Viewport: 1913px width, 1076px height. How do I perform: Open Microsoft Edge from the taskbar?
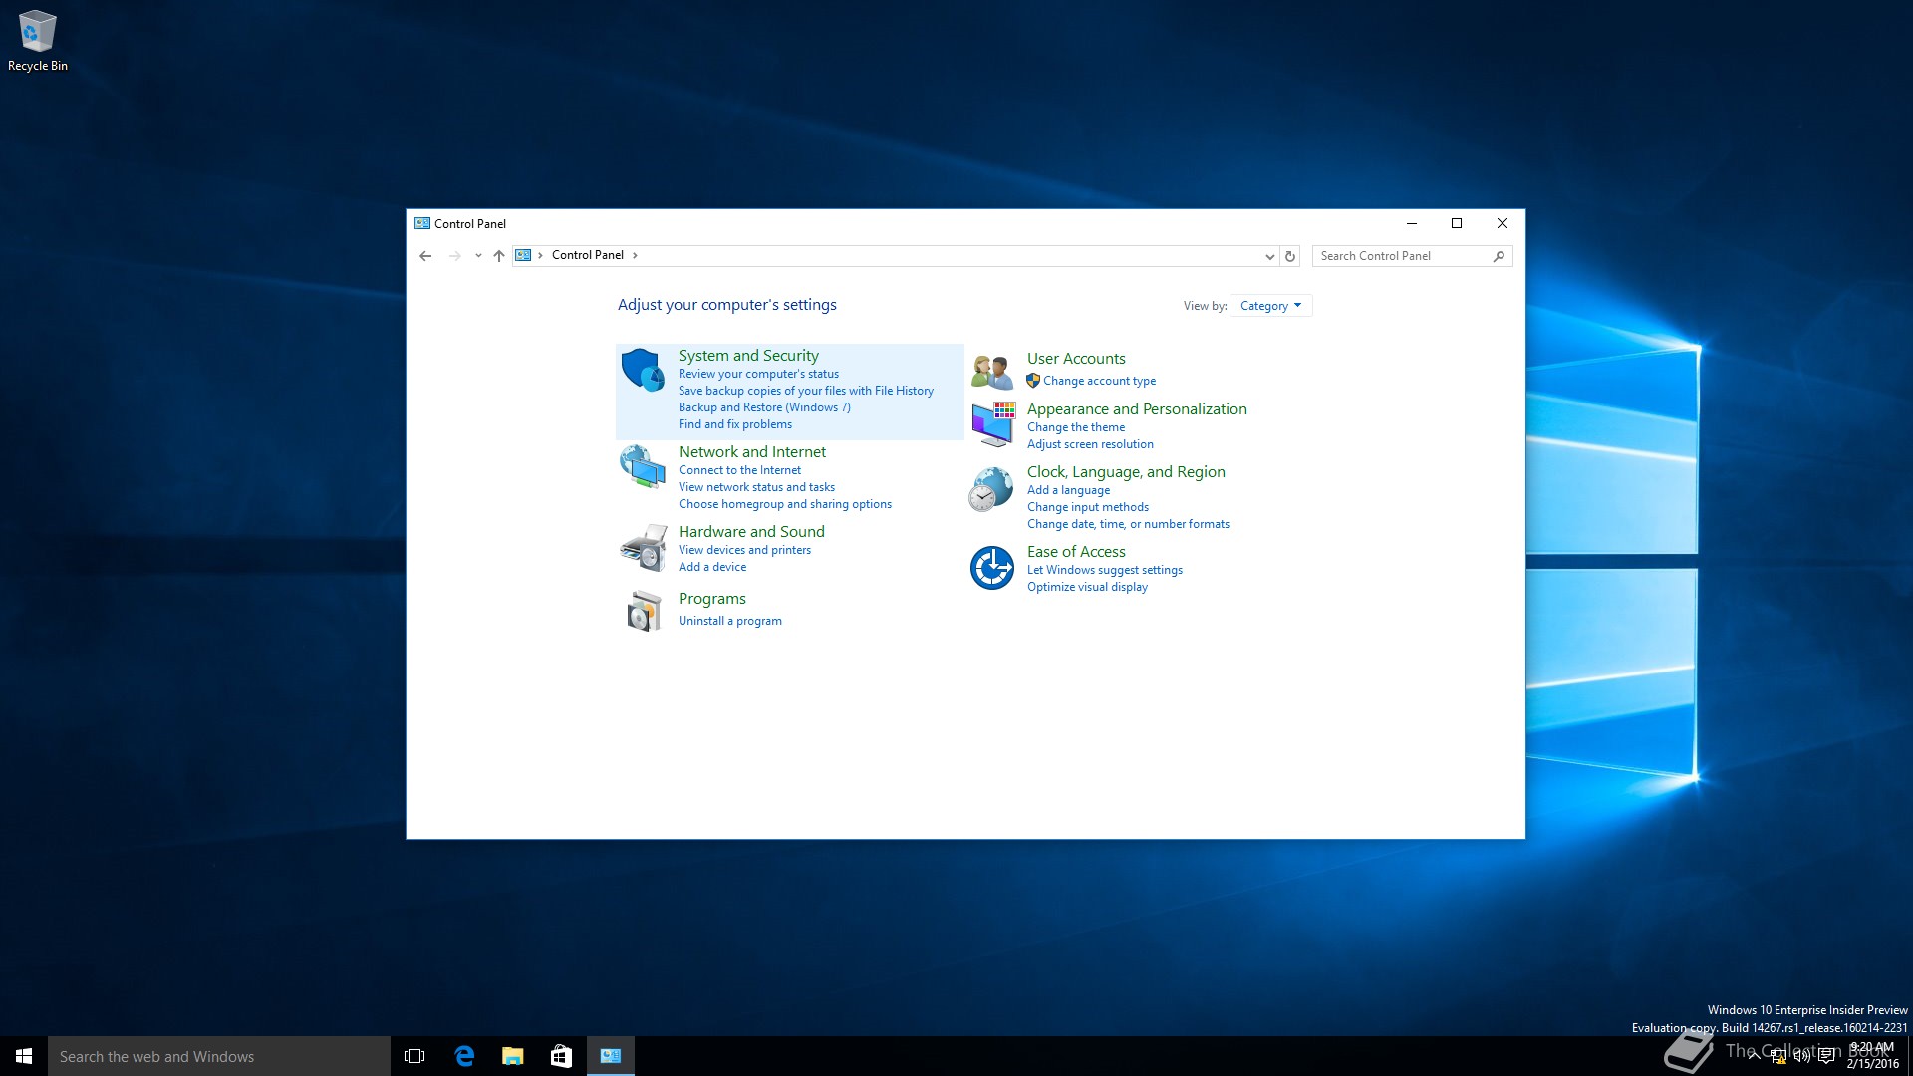pyautogui.click(x=464, y=1056)
